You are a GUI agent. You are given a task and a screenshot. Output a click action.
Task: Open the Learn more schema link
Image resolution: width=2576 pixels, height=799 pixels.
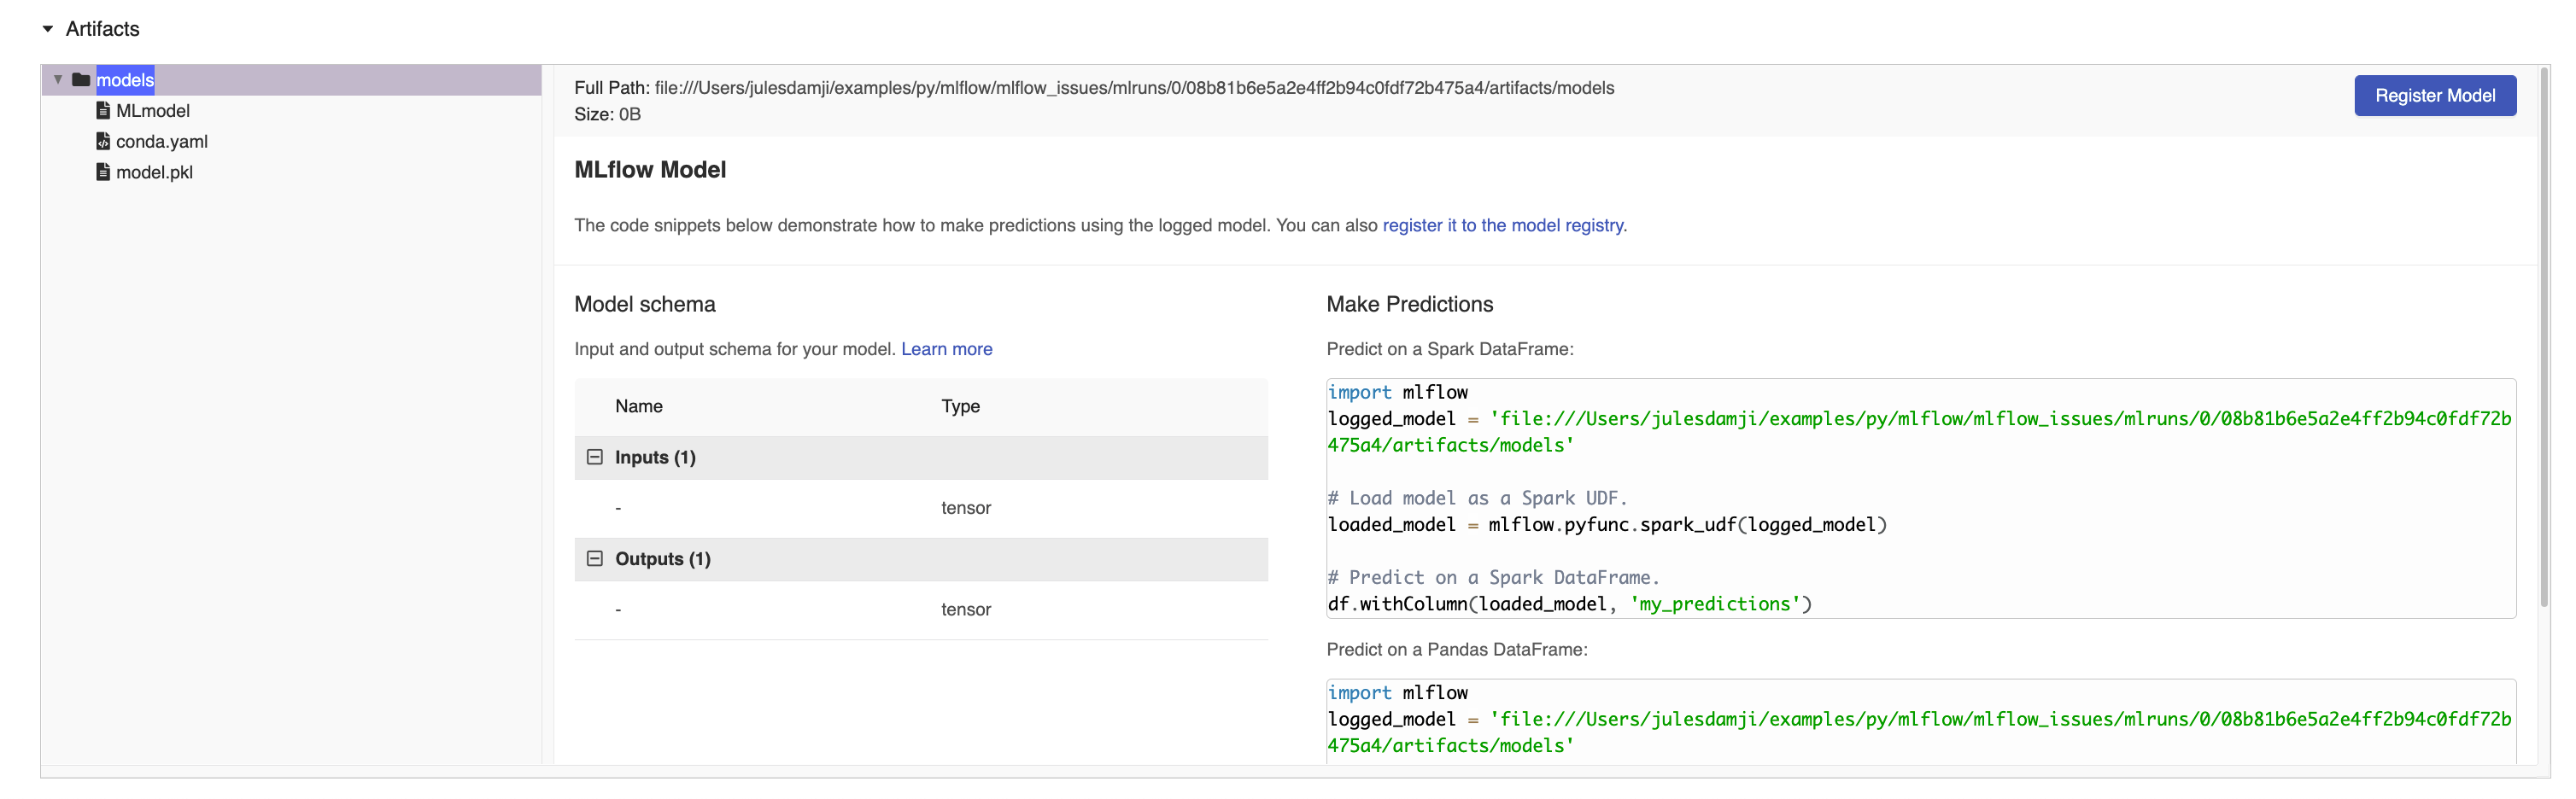[946, 349]
